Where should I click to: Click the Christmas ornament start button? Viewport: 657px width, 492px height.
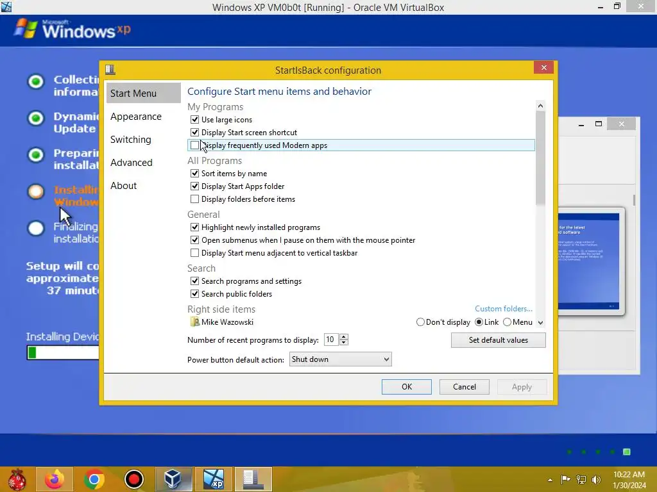click(17, 479)
